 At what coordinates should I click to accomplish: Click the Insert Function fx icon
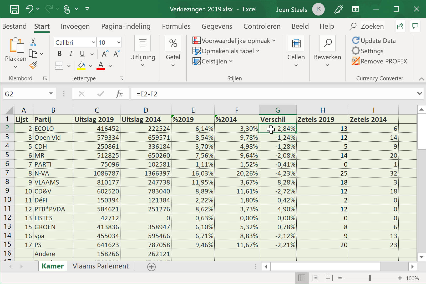click(119, 94)
